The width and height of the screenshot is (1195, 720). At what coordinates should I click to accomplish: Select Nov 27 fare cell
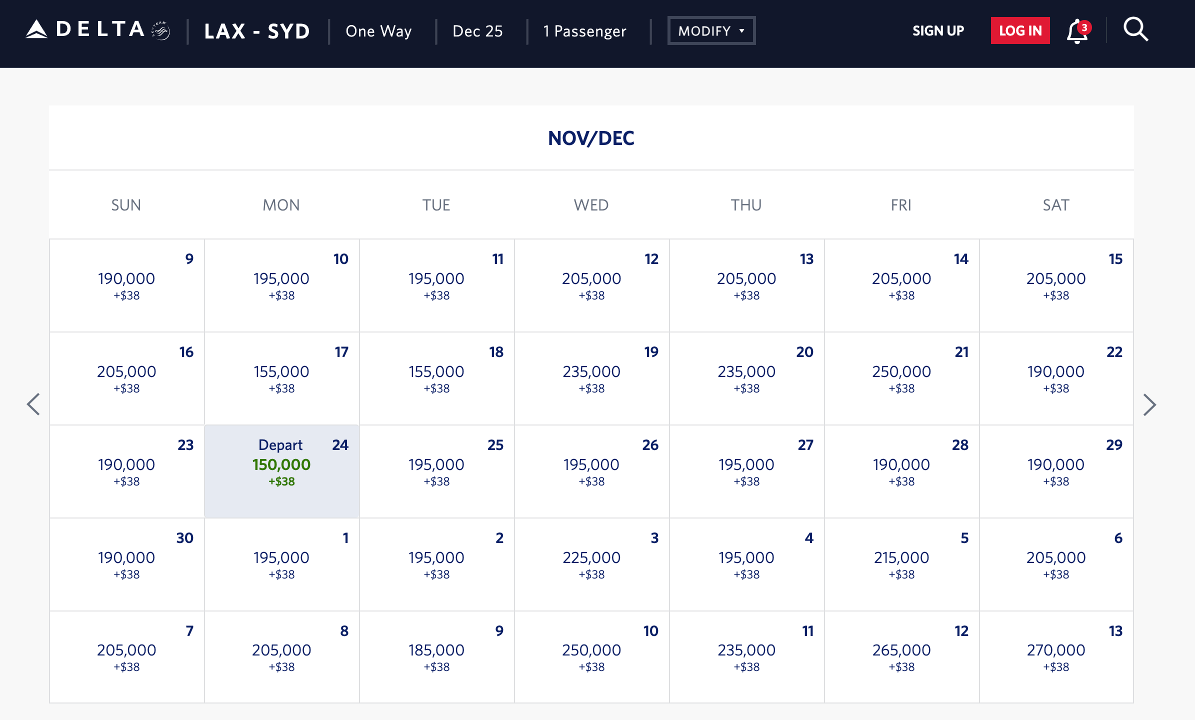point(747,471)
